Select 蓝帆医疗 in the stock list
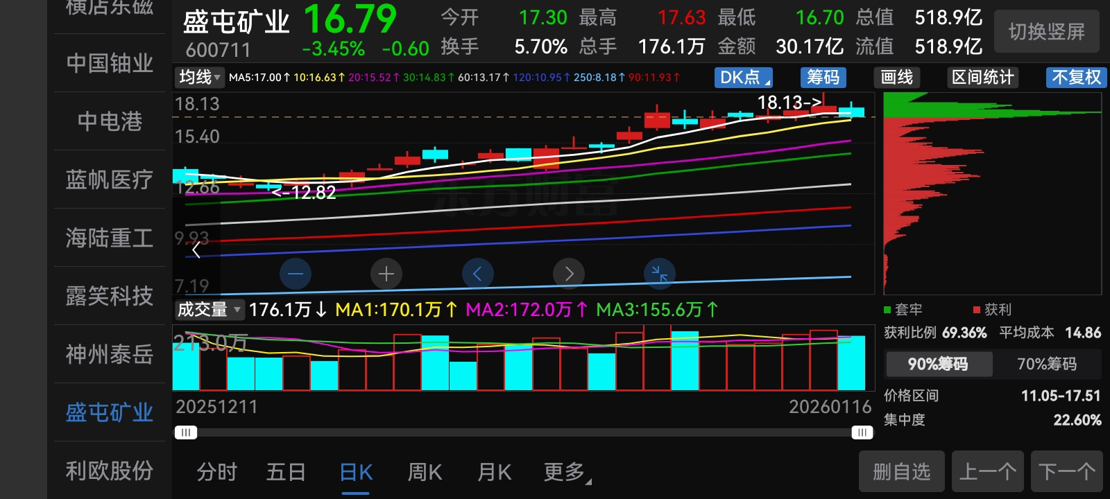Image resolution: width=1110 pixels, height=499 pixels. point(110,180)
